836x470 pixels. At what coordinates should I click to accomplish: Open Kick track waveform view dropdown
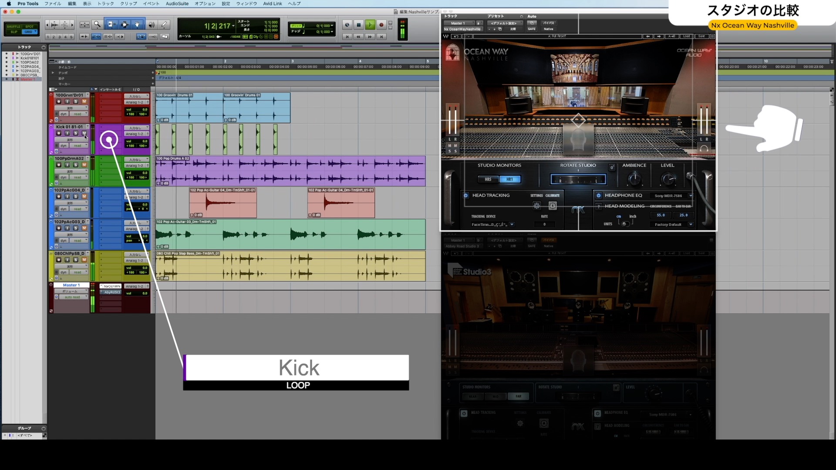pos(71,140)
